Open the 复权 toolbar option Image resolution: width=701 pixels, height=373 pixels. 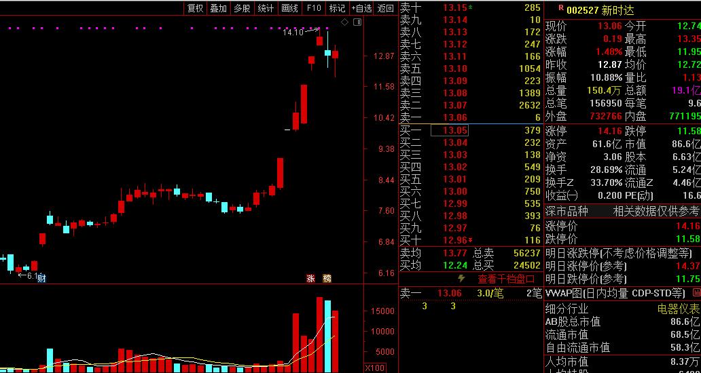[196, 8]
